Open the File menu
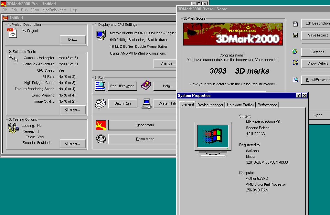The image size is (330, 215). (5, 10)
